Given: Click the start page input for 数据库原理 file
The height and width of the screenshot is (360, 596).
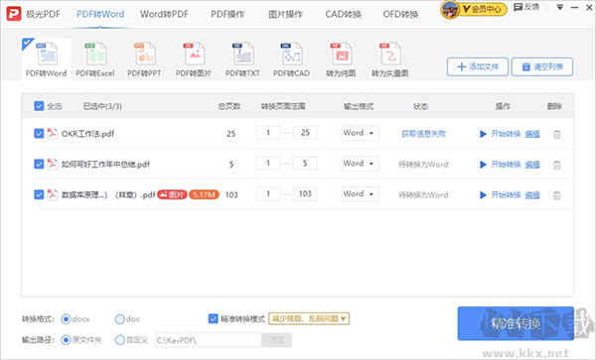Looking at the screenshot, I should [268, 193].
